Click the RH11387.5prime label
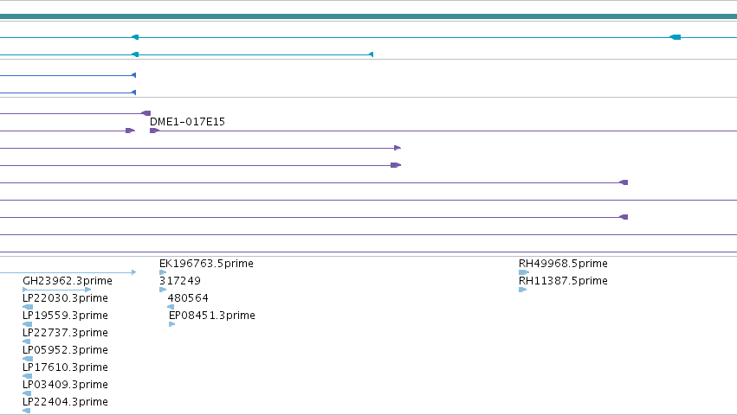Screen dimensions: 737x415 tap(563, 281)
